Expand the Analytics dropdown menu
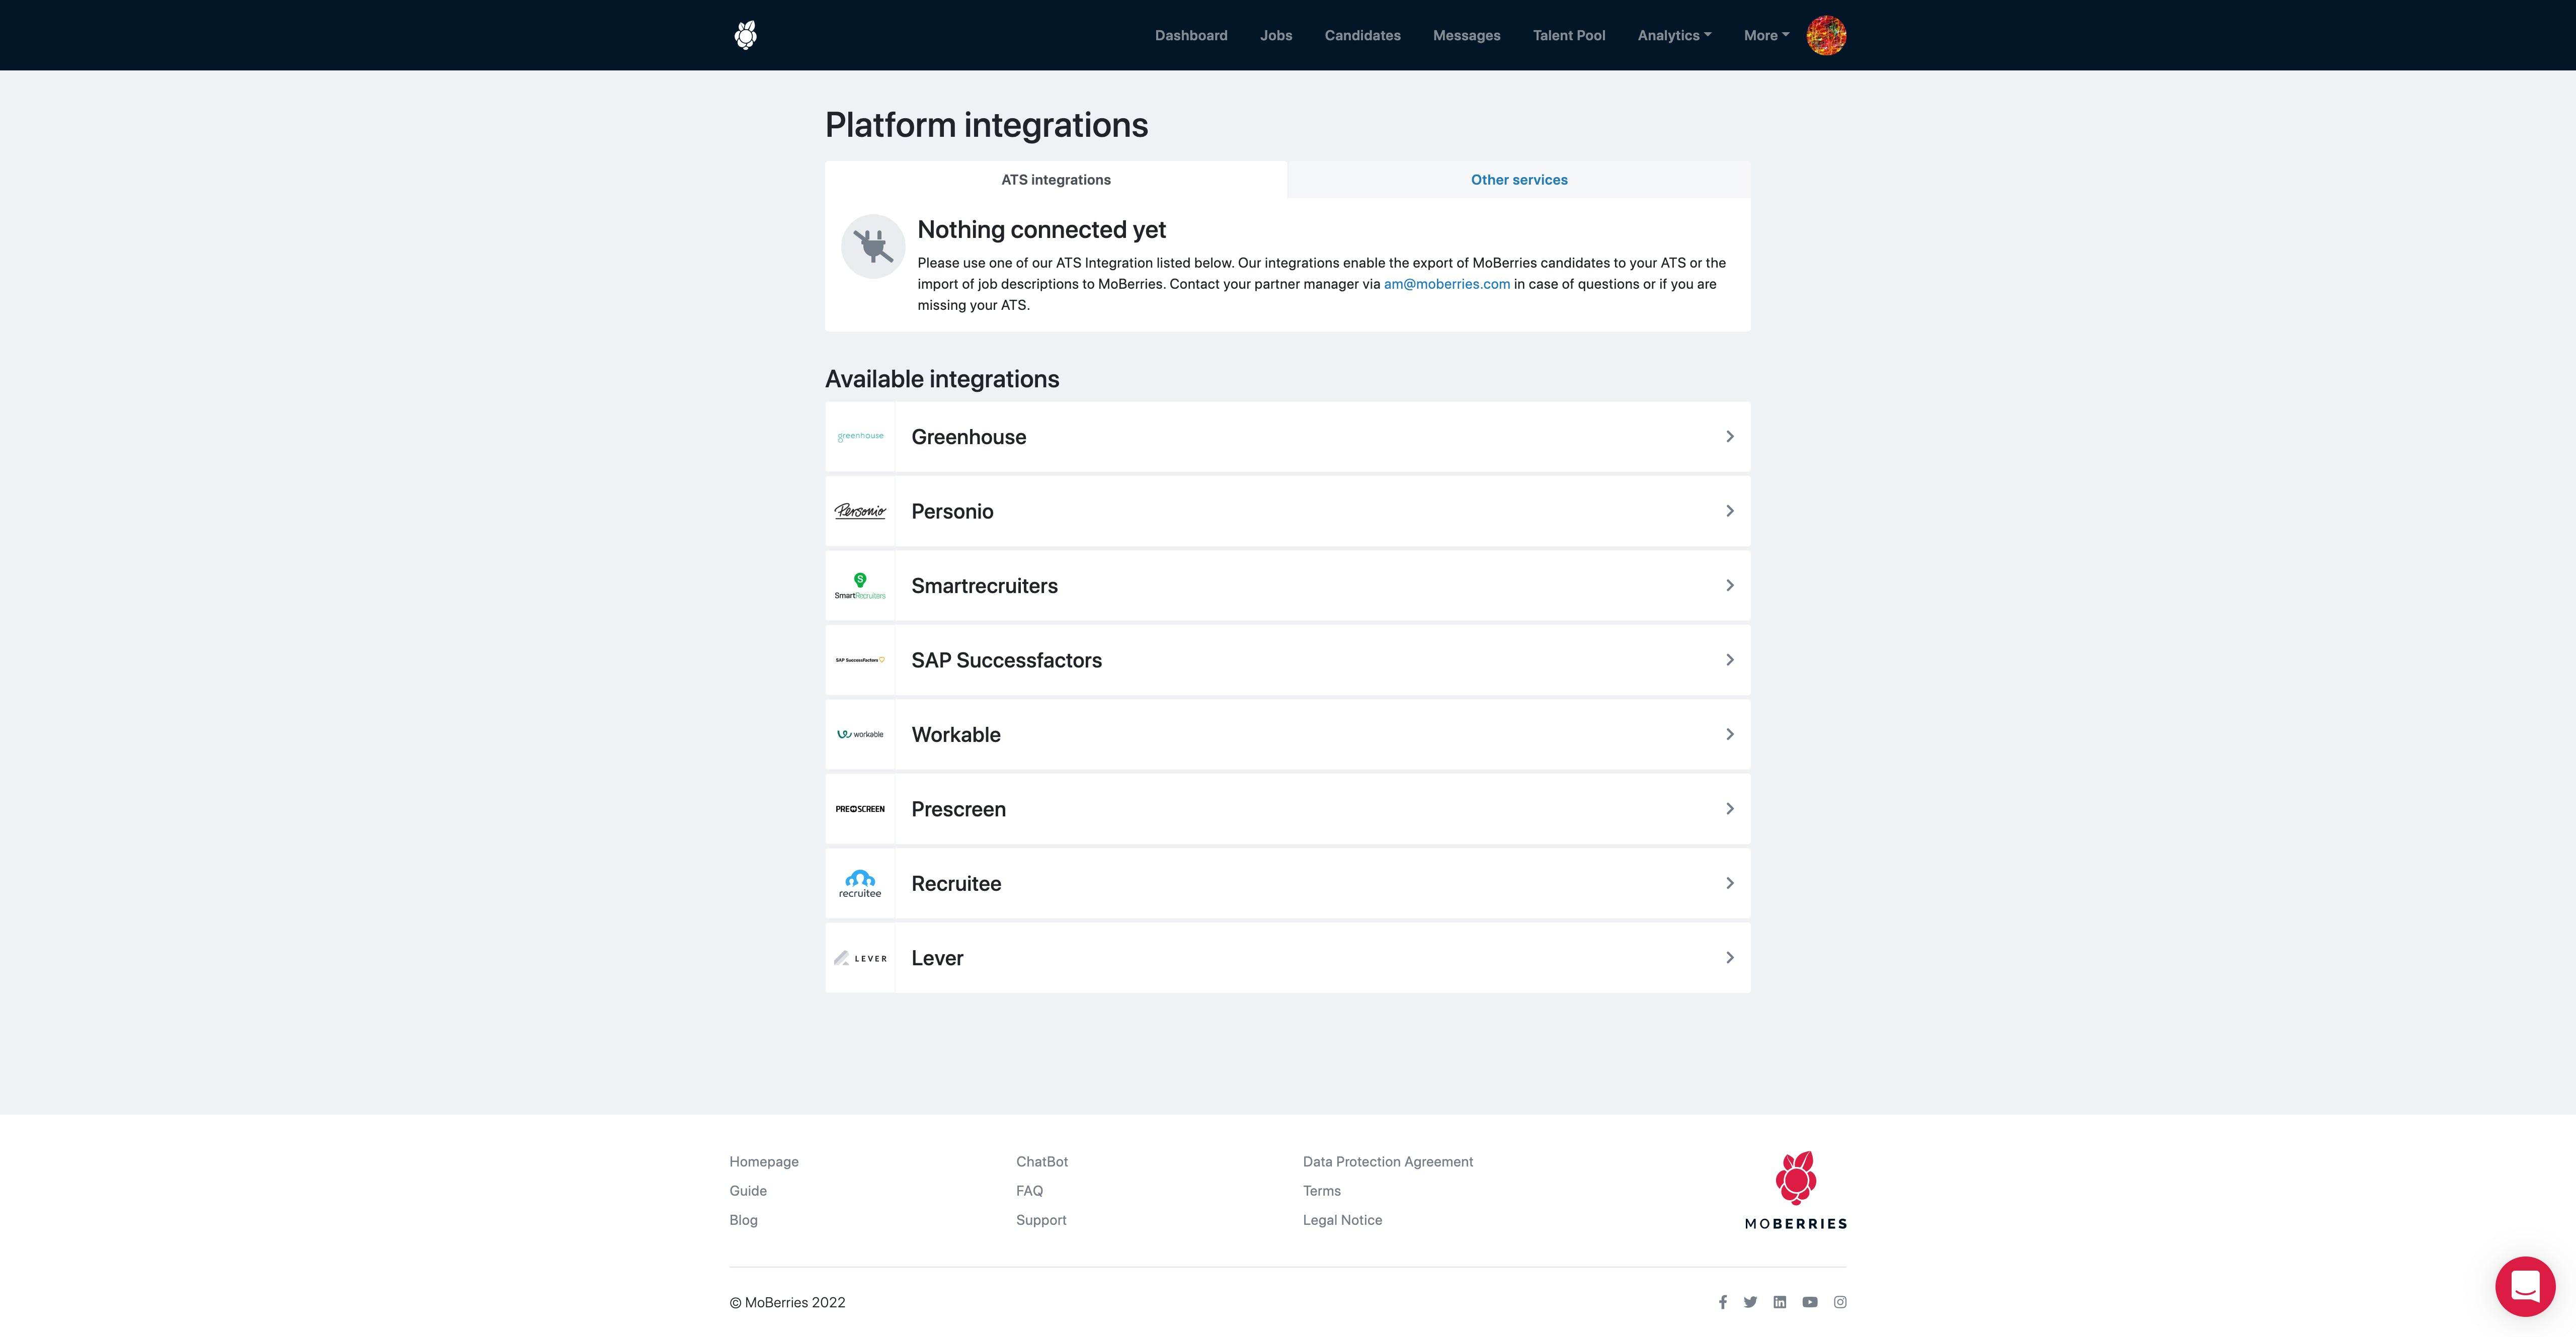 point(1674,35)
